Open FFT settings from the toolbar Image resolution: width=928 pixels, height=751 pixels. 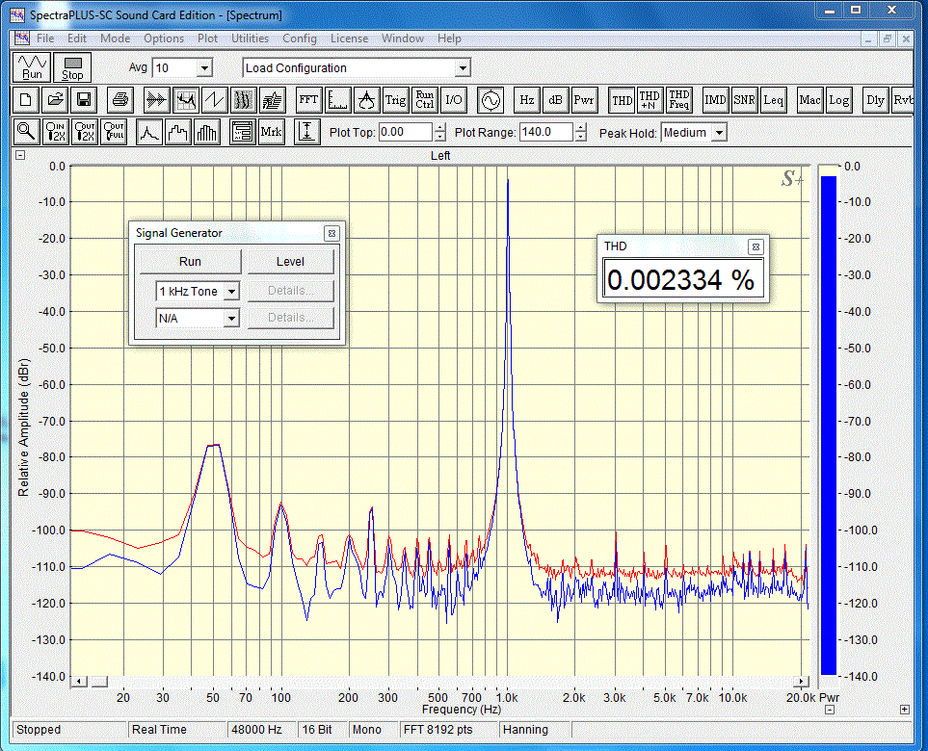(x=309, y=100)
